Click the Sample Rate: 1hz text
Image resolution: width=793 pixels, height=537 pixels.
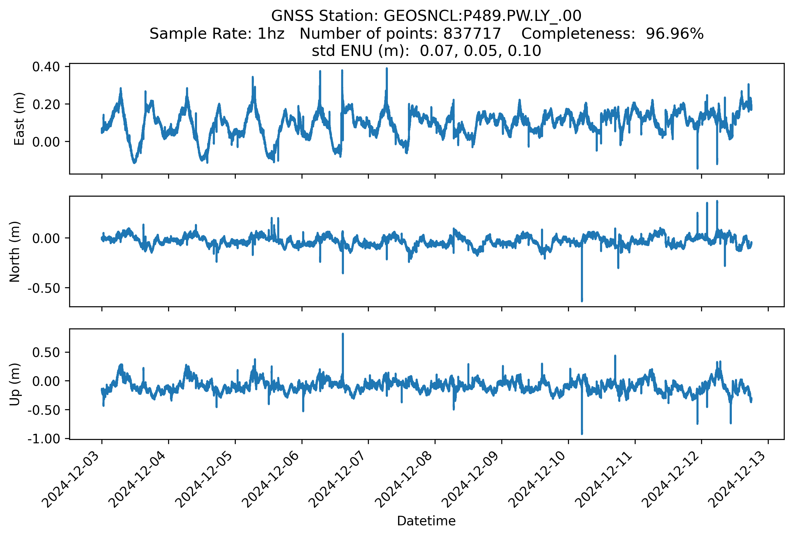pos(217,34)
